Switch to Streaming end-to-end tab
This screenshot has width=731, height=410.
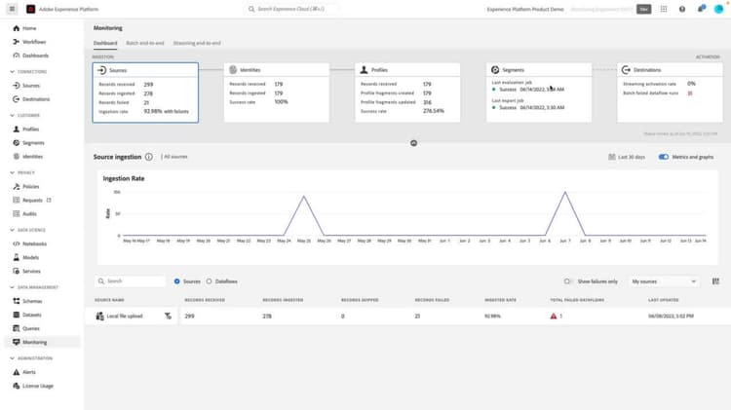pyautogui.click(x=197, y=43)
